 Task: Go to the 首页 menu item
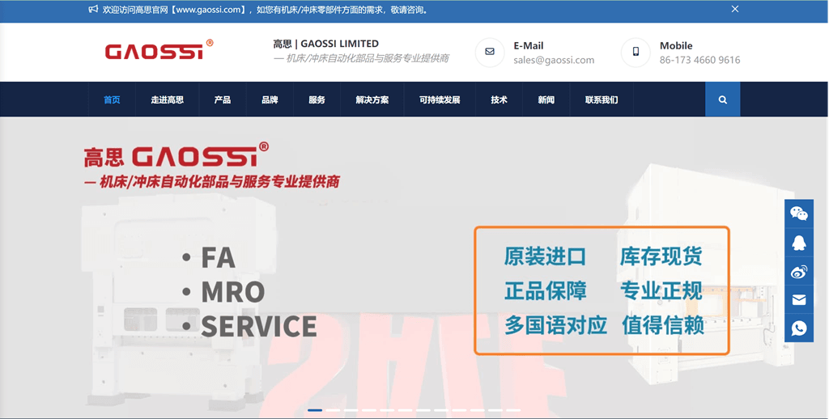112,99
